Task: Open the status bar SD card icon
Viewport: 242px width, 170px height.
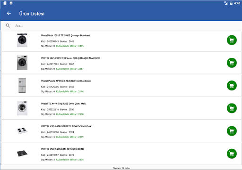Action: pyautogui.click(x=5, y=3)
